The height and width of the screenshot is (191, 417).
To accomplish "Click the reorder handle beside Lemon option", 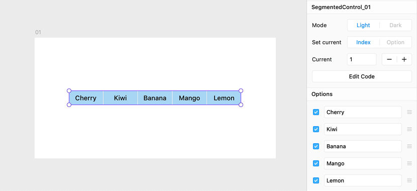I will [409, 180].
